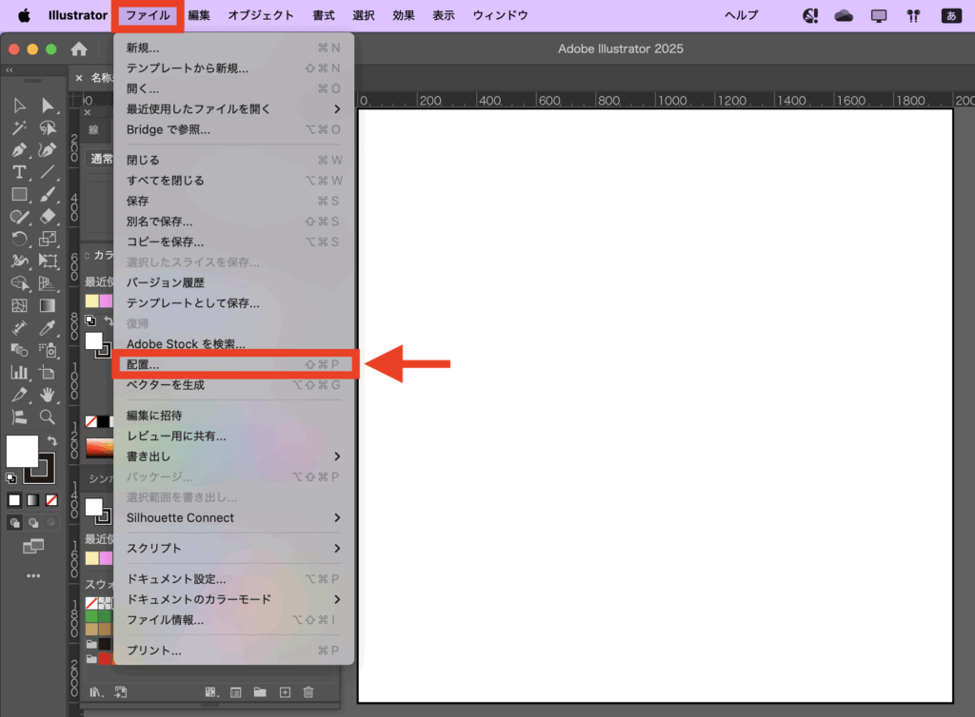
Task: Select 別名で保存... menu entry
Action: [x=233, y=222]
